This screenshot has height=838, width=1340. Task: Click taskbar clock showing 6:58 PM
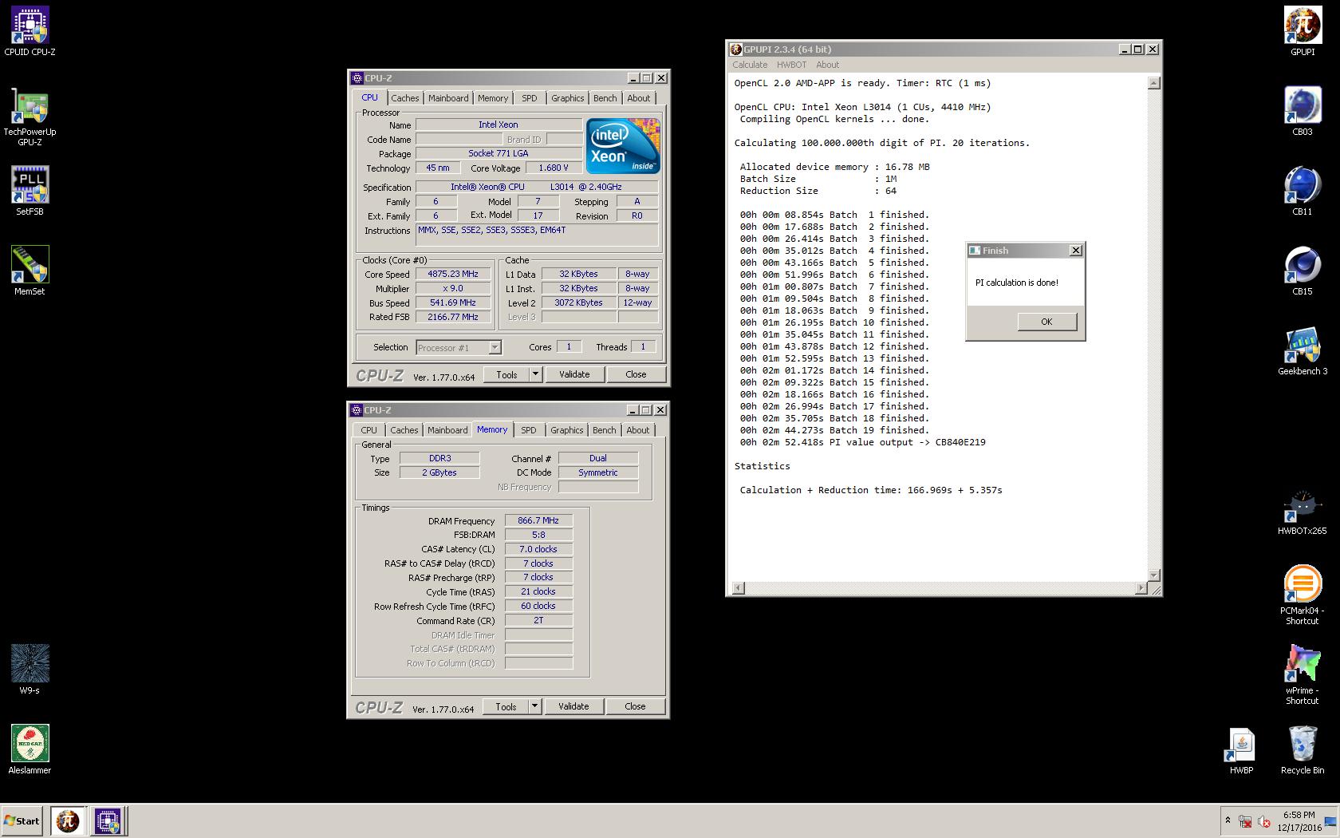(1299, 821)
